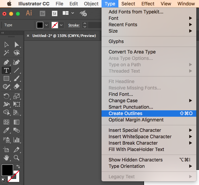199x185 pixels.
Task: Adjust stroke weight stepper arrows
Action: tap(85, 25)
